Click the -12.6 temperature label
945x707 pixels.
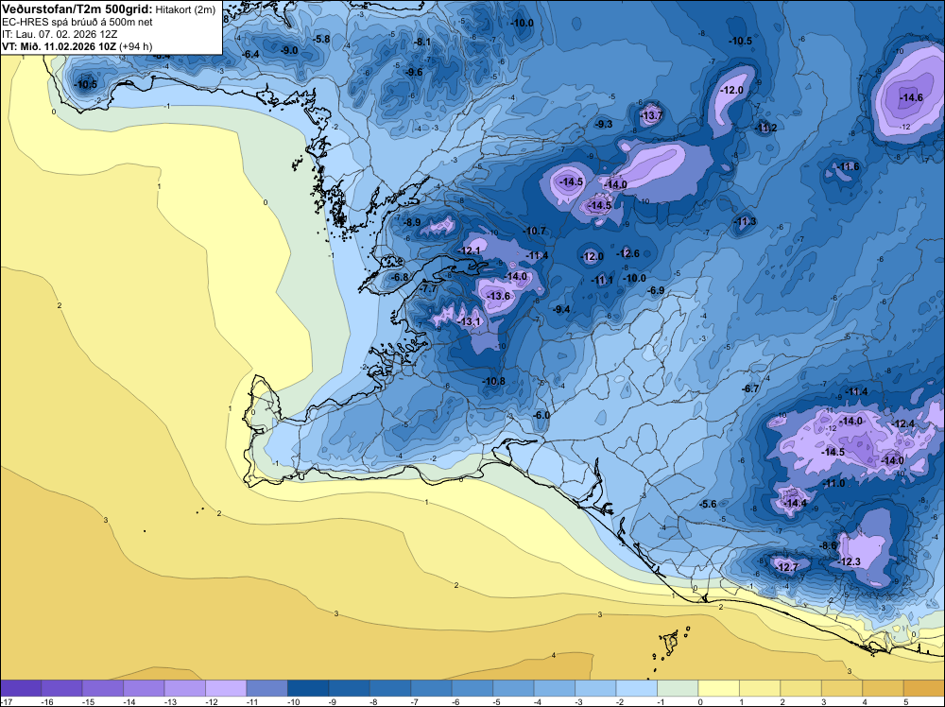point(627,253)
